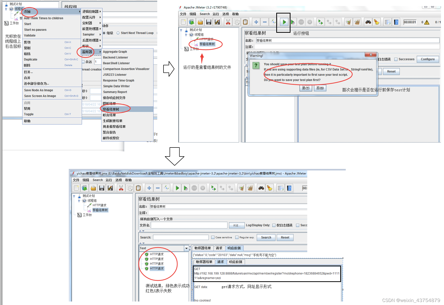Screen dimensions: 444x305
Task: Choose Summary Report in the listener submenu
Action: coord(127,92)
